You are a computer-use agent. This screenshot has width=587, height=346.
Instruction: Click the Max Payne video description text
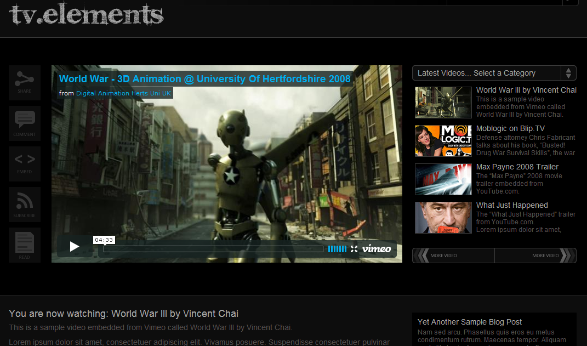tap(519, 184)
